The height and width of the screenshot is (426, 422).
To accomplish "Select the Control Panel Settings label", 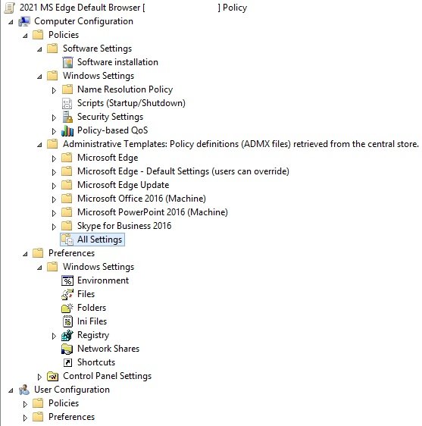I will (x=108, y=376).
